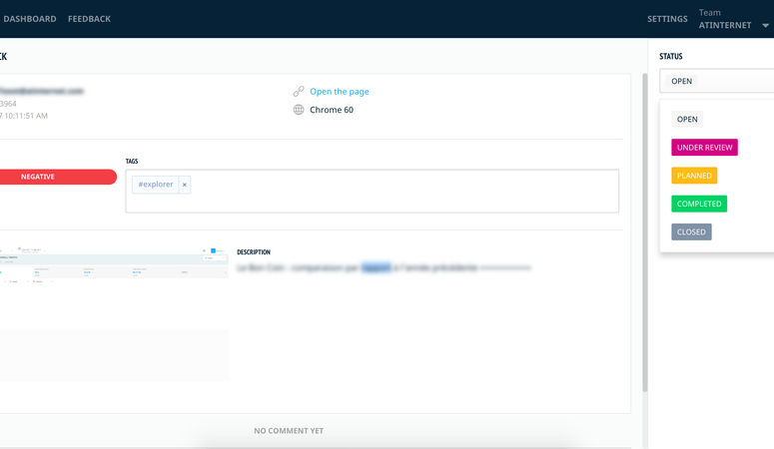Click the 'Chrome 60' browser text

332,110
